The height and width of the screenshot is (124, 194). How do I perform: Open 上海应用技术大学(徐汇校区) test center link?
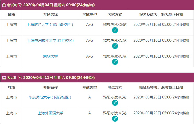[50, 40]
